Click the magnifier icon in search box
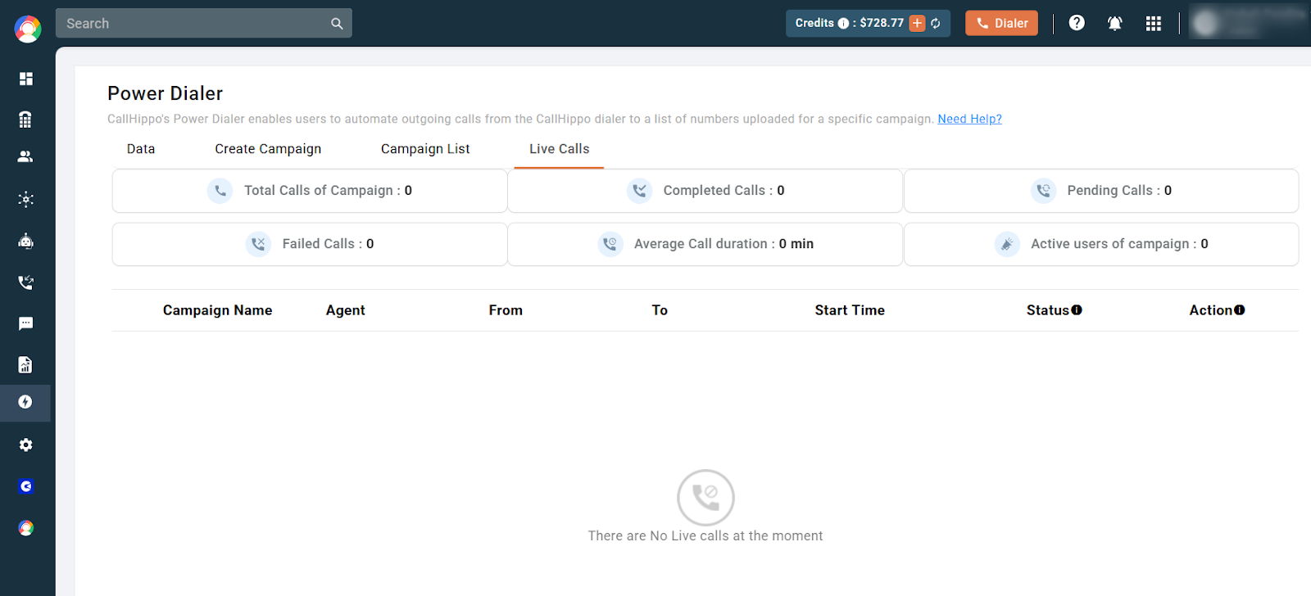The height and width of the screenshot is (596, 1311). coord(337,24)
